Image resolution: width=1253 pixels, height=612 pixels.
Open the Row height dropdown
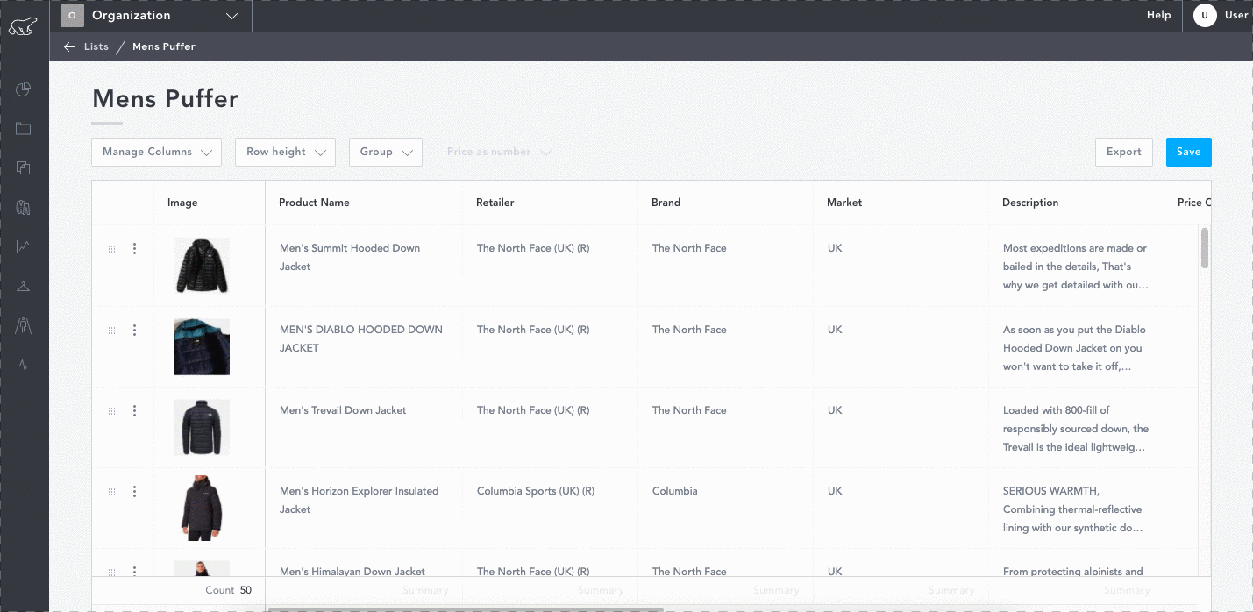pos(286,152)
